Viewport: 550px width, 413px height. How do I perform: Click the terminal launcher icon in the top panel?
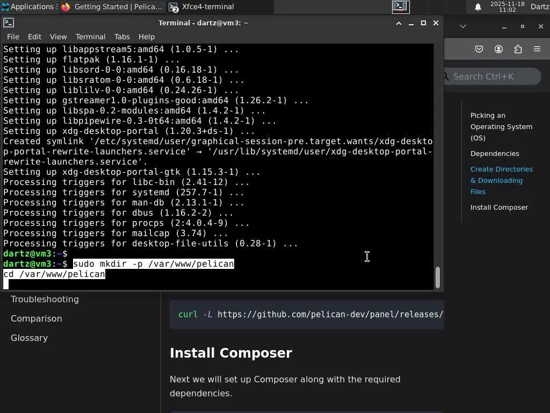[401, 6]
